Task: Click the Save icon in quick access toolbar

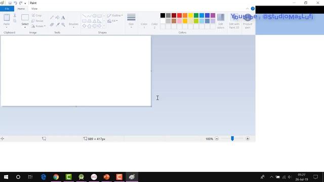Action: tap(10, 3)
